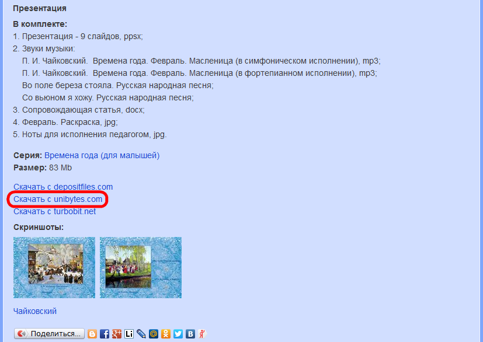This screenshot has width=483, height=342.
Task: Open the Поделиться share button
Action: click(x=49, y=334)
